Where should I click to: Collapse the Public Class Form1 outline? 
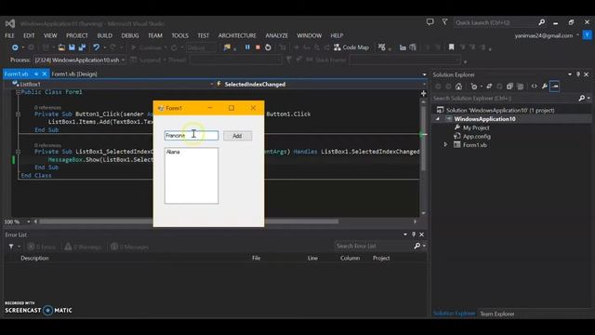tap(18, 92)
